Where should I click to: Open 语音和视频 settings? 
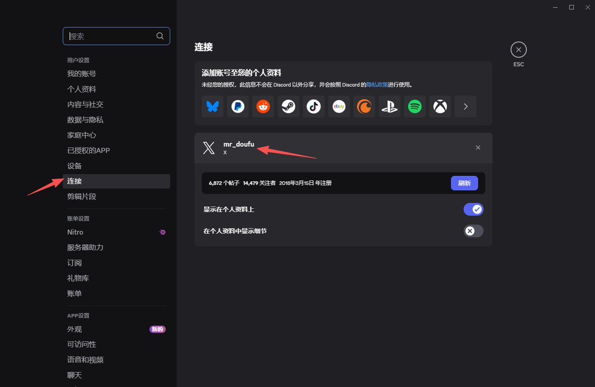[x=117, y=360]
